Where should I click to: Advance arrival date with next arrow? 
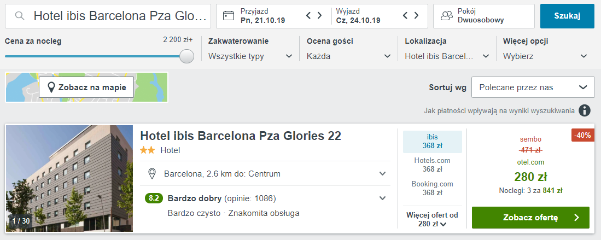320,15
